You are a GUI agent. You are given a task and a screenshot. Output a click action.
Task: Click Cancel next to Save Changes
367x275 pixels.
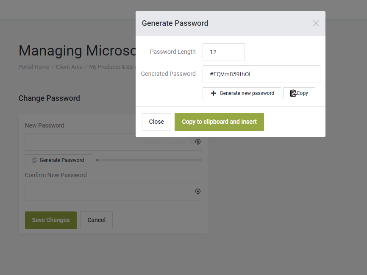point(97,220)
